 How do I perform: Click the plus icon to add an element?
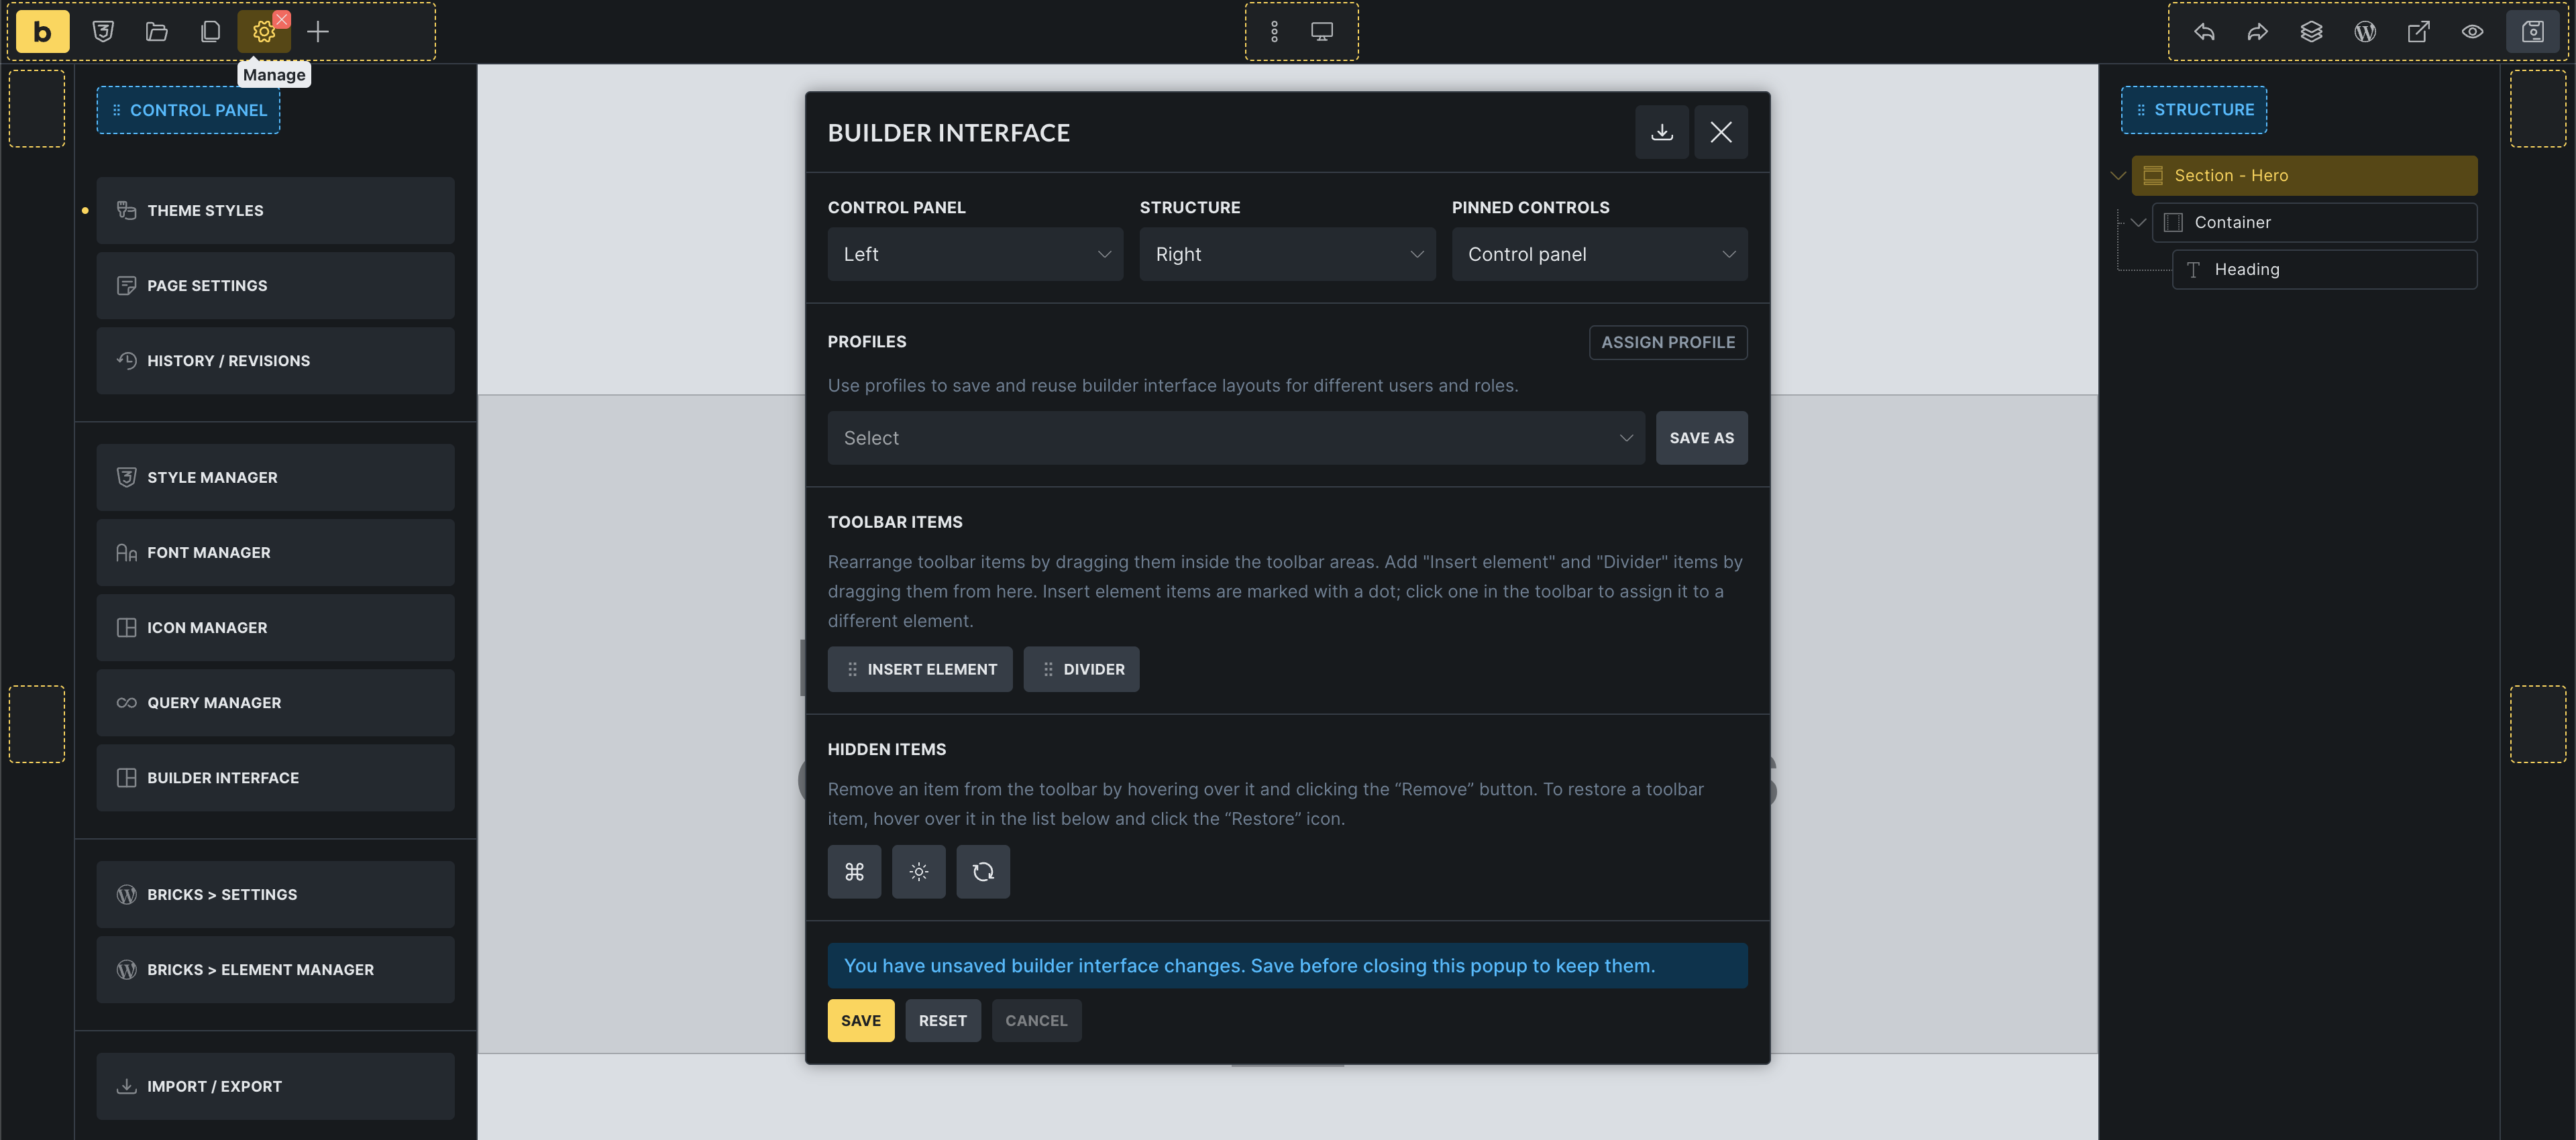318,32
